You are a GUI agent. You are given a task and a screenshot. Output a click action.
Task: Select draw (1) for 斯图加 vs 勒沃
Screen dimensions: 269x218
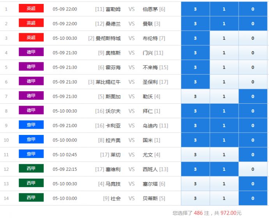(x=224, y=96)
